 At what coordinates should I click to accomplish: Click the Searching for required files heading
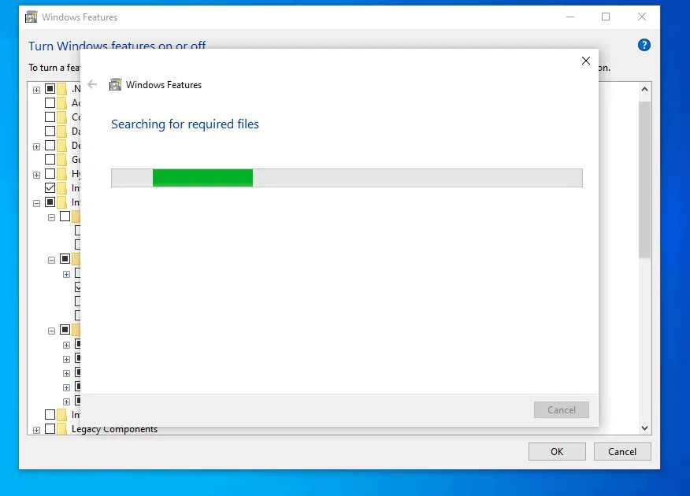point(185,124)
